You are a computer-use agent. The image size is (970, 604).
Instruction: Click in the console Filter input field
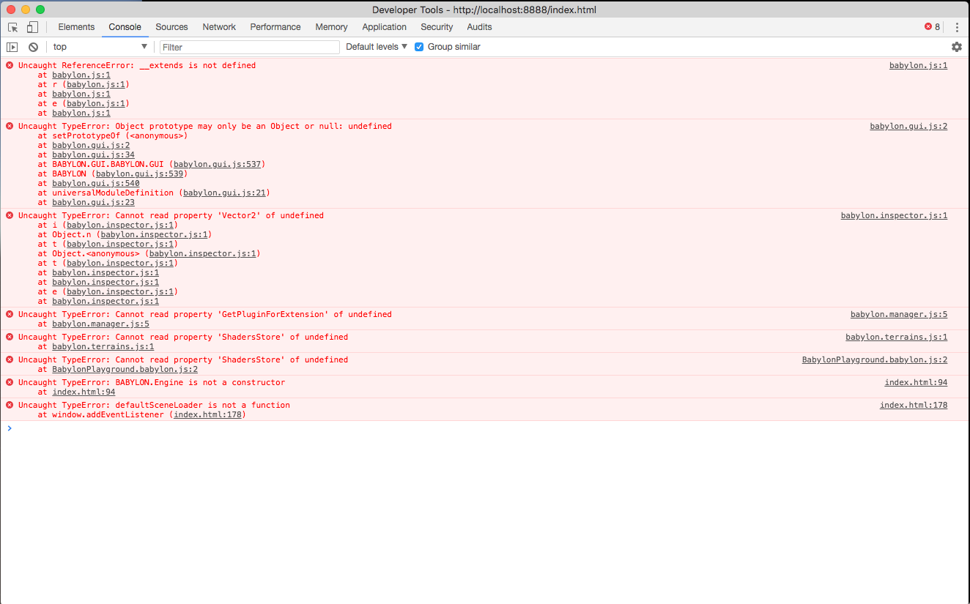[249, 47]
